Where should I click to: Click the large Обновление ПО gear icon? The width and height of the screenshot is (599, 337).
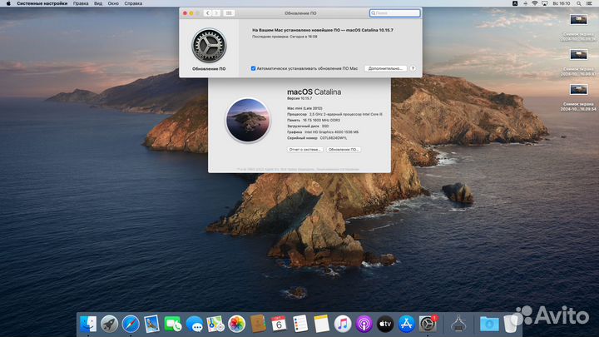(209, 46)
